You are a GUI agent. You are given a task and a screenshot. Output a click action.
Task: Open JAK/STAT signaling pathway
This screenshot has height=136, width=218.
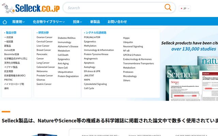click(89, 75)
